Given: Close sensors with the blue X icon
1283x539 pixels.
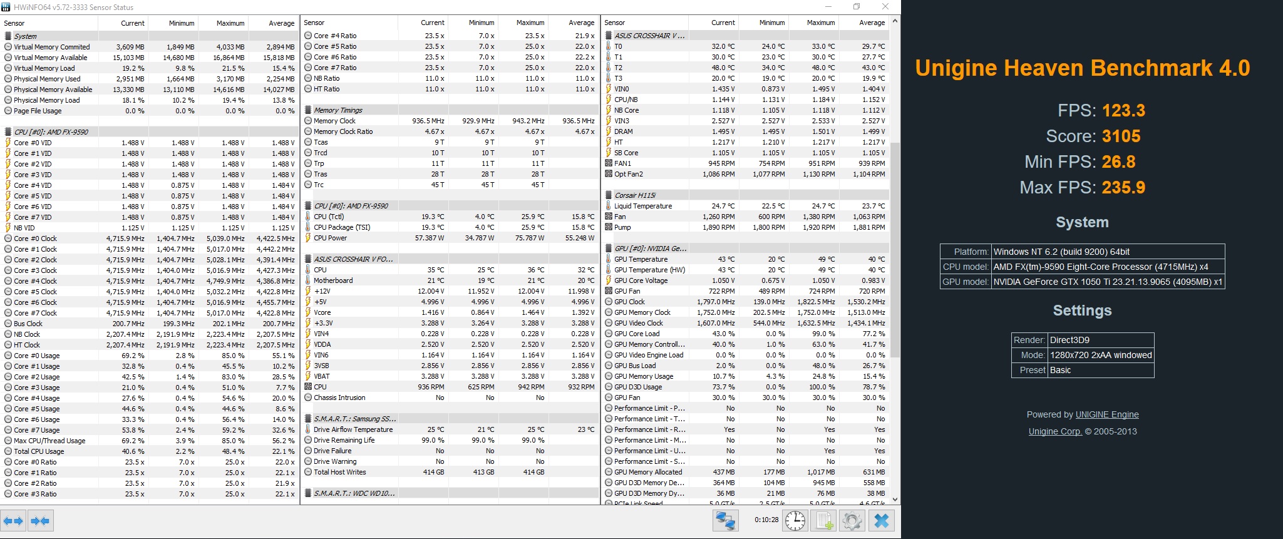Looking at the screenshot, I should pyautogui.click(x=882, y=520).
